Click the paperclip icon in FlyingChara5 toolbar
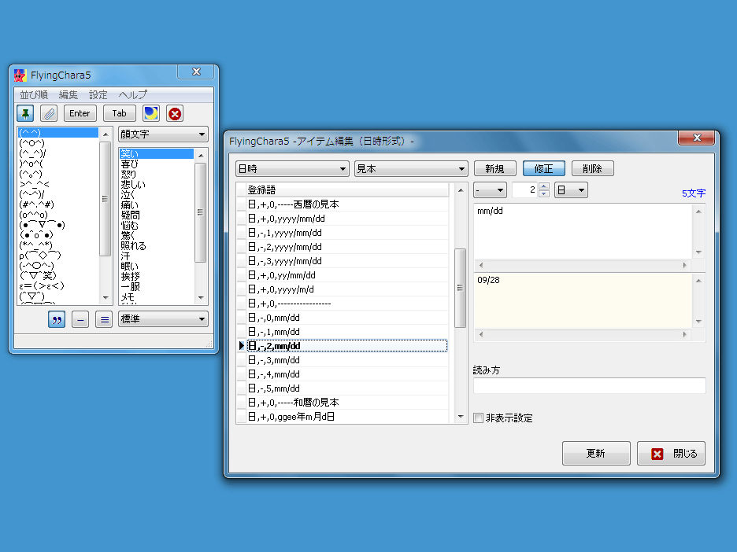This screenshot has height=552, width=737. pyautogui.click(x=48, y=113)
